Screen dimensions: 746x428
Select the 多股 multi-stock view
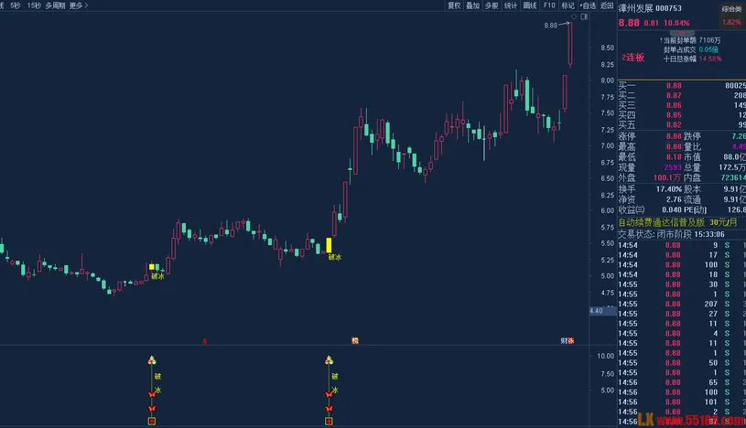(492, 5)
